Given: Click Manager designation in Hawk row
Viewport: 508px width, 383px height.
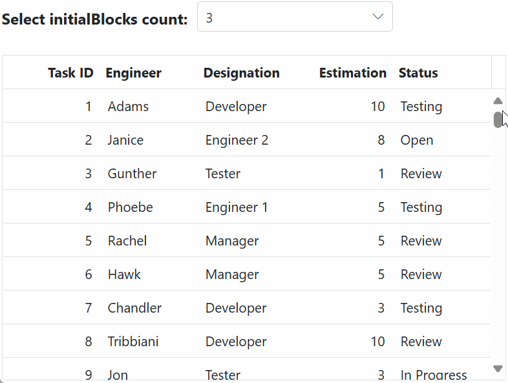Looking at the screenshot, I should (232, 274).
